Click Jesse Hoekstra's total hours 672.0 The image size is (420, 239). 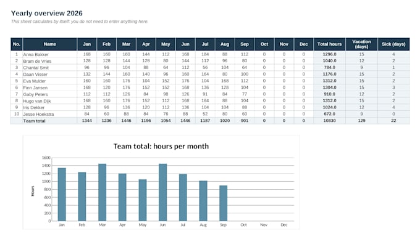point(329,114)
